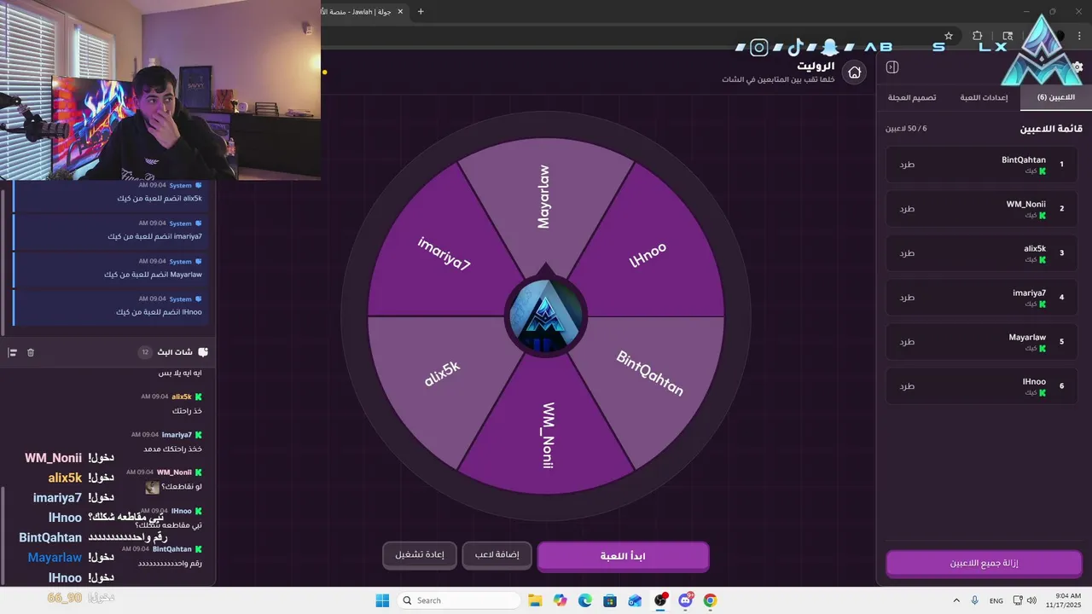Kick Mayarlaw using طرد

coord(907,342)
